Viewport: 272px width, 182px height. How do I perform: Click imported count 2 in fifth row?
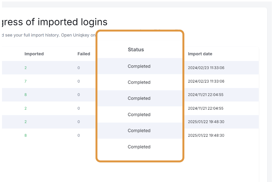pos(26,122)
